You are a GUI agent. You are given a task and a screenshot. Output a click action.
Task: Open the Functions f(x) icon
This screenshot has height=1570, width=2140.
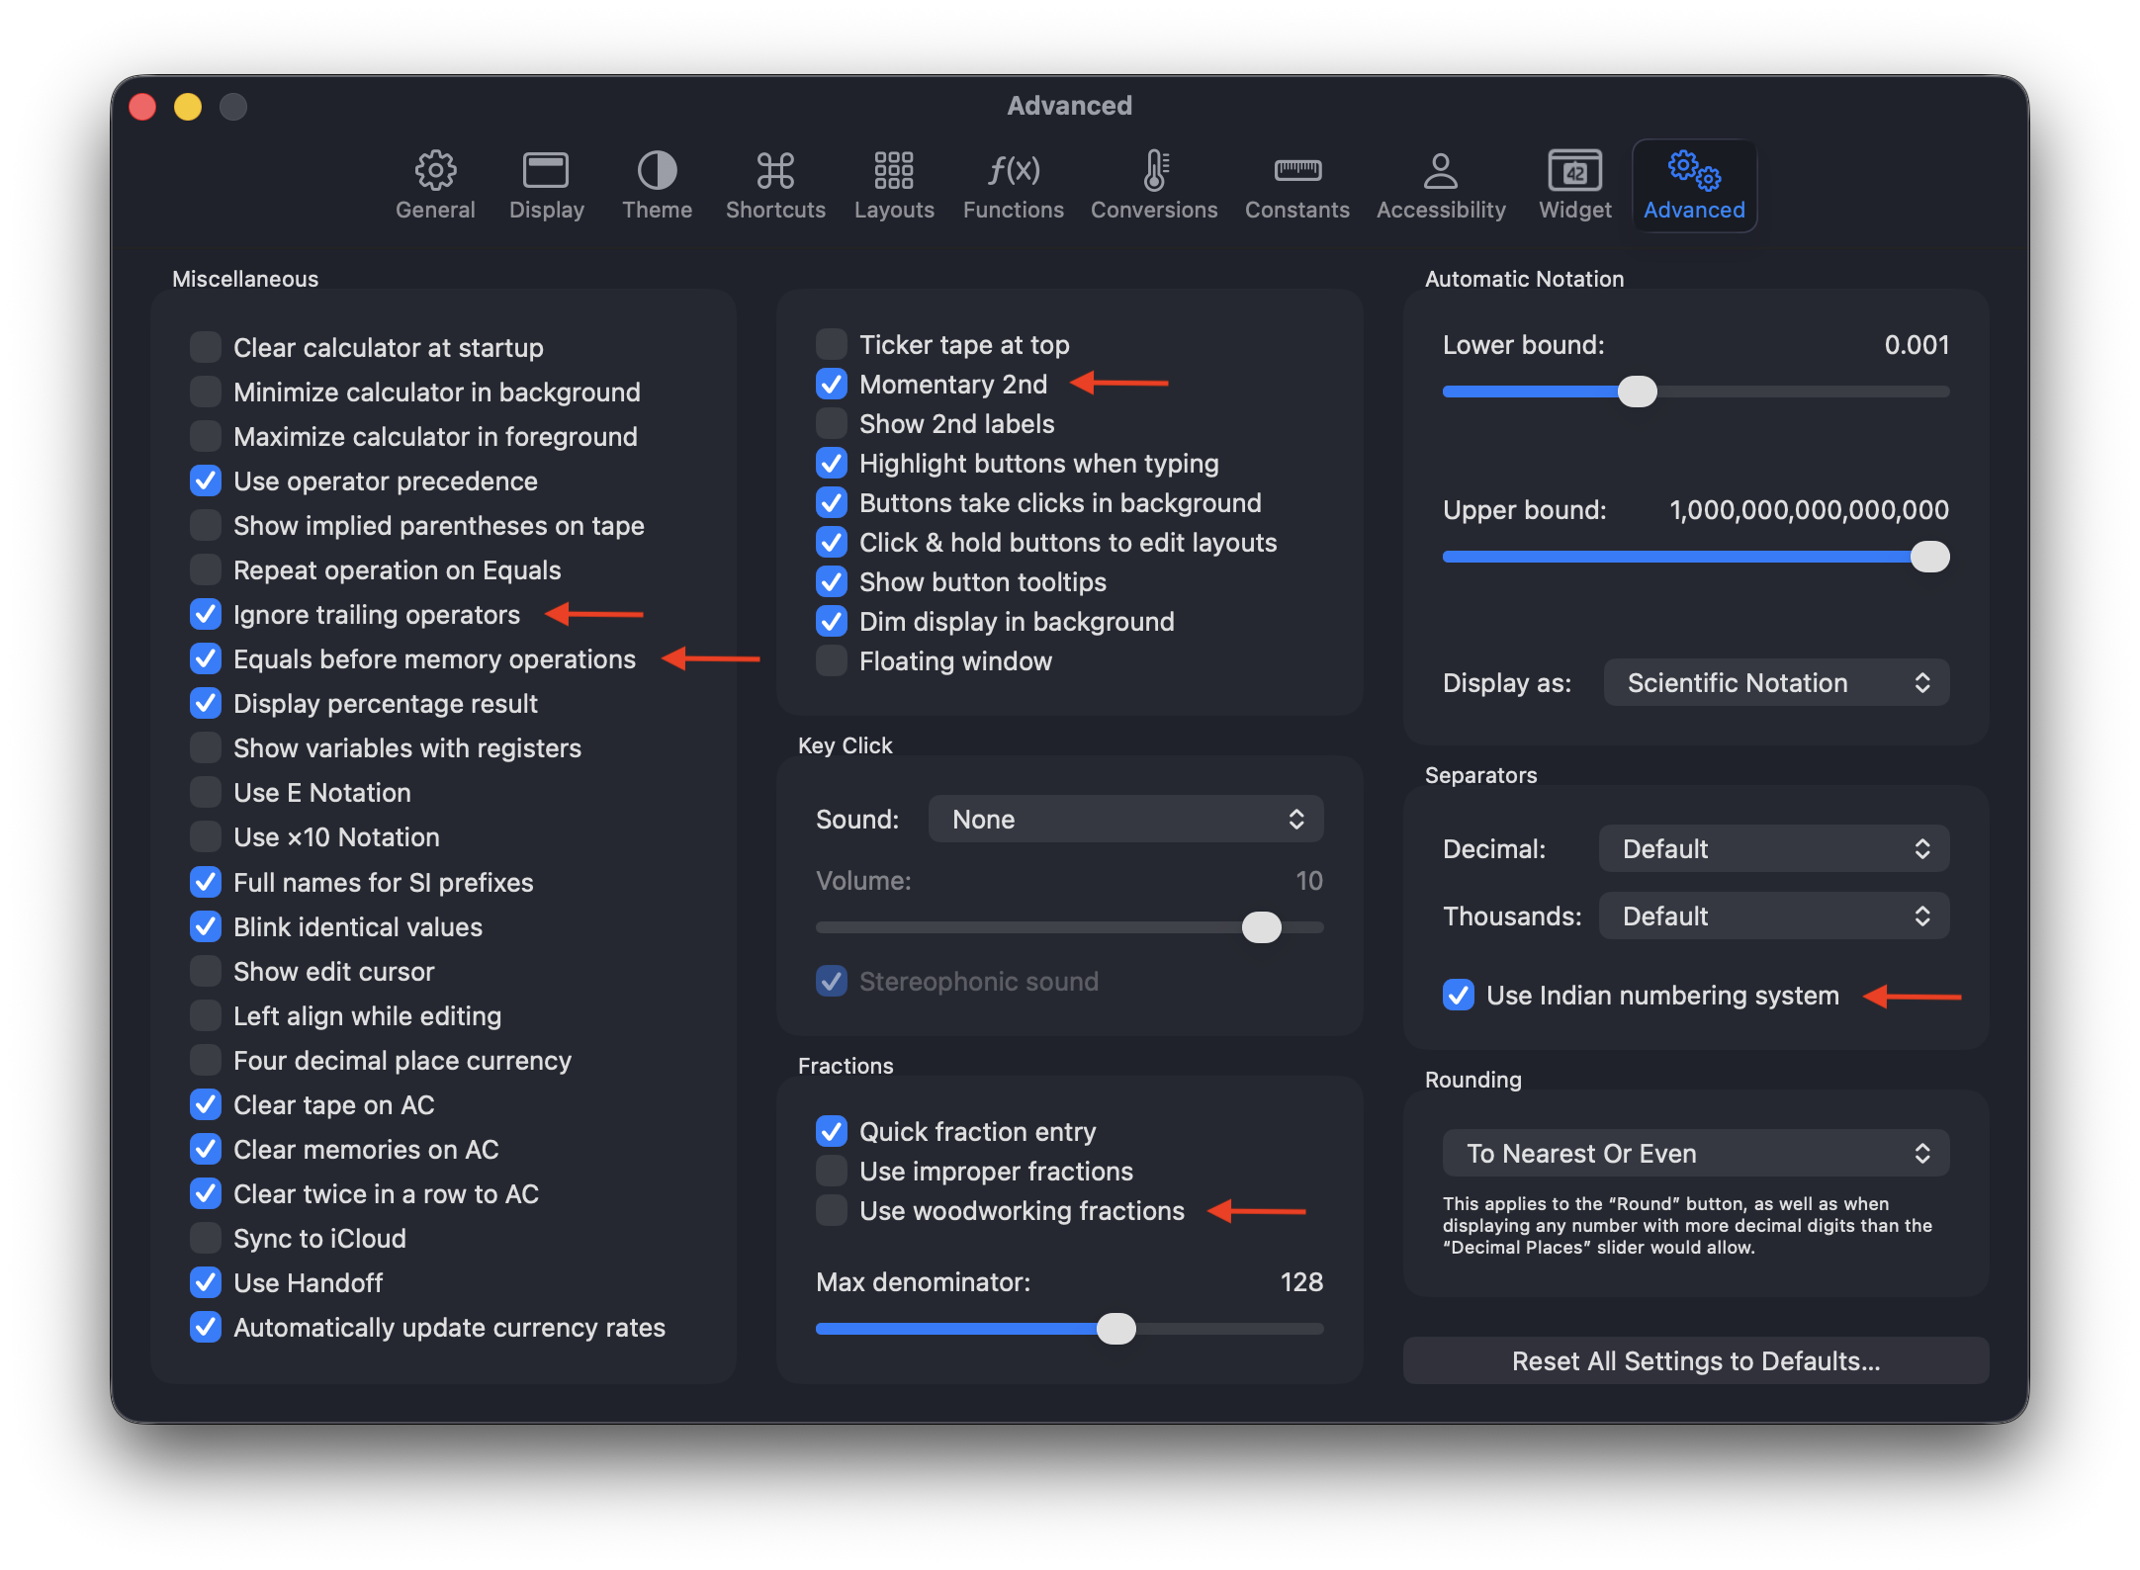1014,170
